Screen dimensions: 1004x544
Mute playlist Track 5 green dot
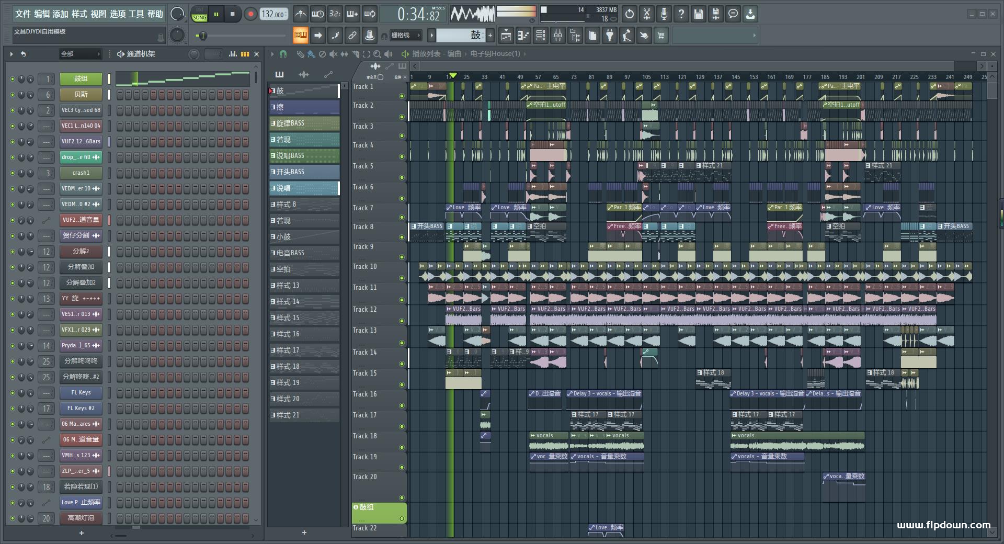(x=402, y=178)
